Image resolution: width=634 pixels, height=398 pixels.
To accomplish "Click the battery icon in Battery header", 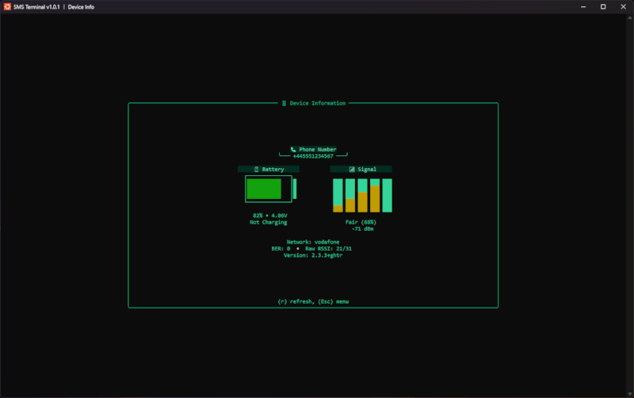I will pyautogui.click(x=256, y=169).
